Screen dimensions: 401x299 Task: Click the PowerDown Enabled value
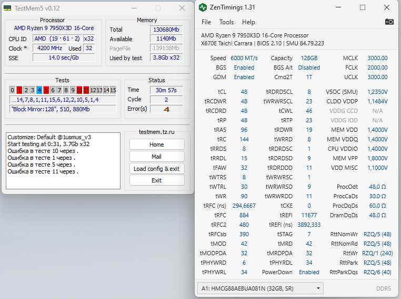click(309, 272)
